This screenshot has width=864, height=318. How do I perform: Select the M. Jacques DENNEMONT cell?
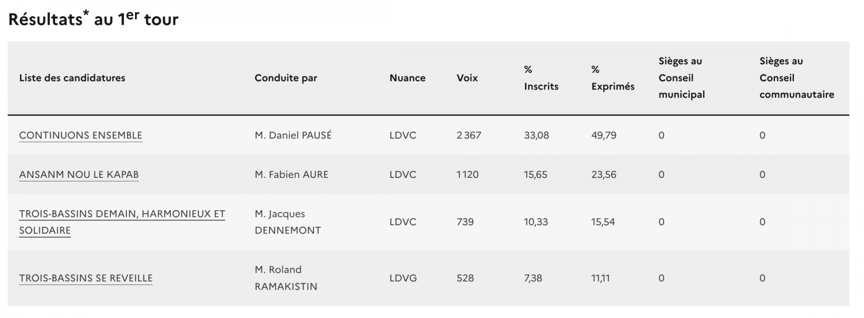[287, 222]
